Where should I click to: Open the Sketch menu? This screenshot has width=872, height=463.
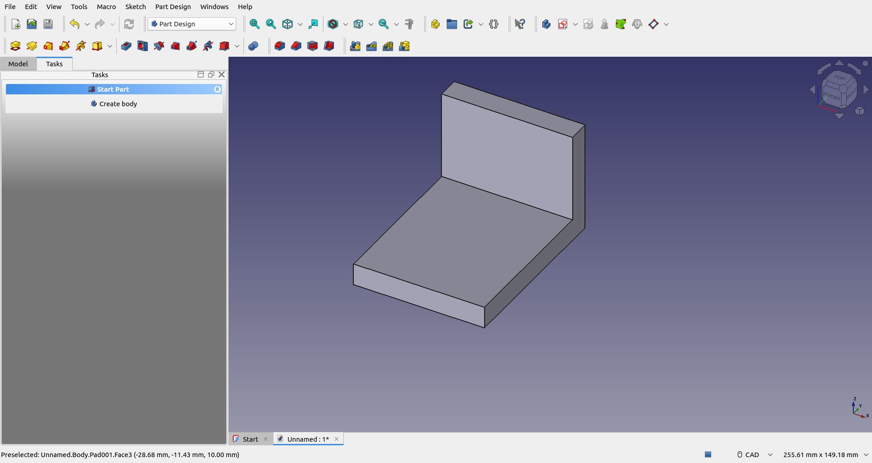tap(135, 7)
